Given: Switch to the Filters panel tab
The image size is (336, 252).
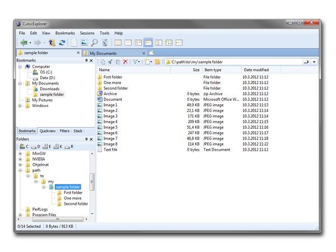Looking at the screenshot, I should (x=64, y=131).
